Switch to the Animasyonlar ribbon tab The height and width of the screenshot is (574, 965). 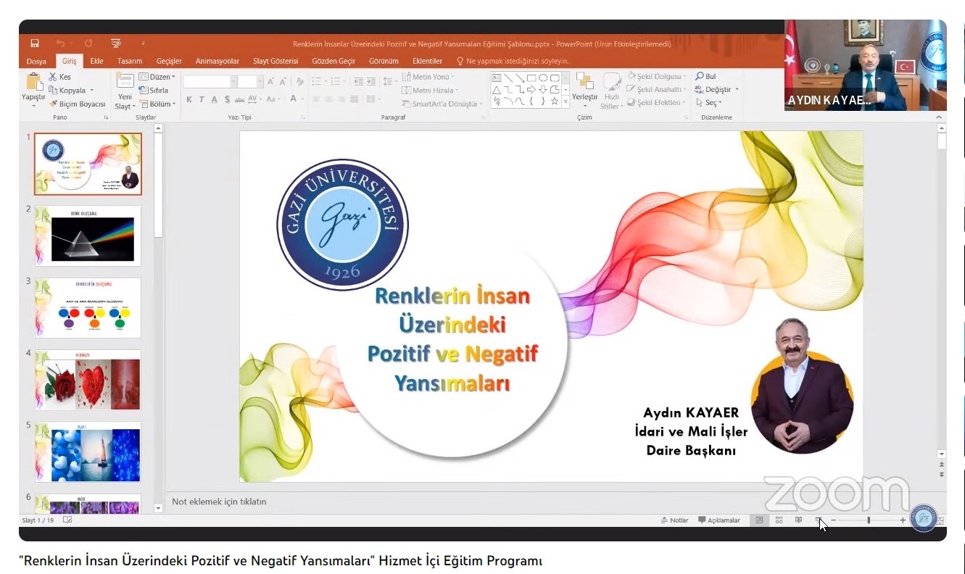tap(218, 62)
